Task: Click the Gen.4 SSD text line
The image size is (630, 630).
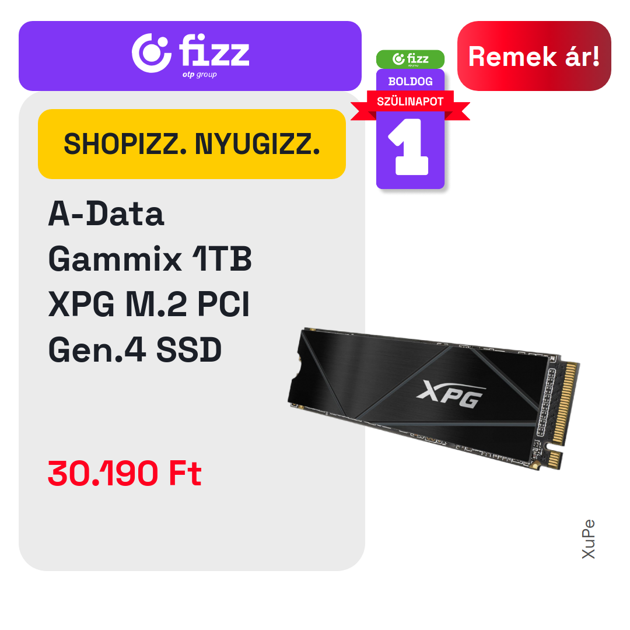Action: (135, 349)
